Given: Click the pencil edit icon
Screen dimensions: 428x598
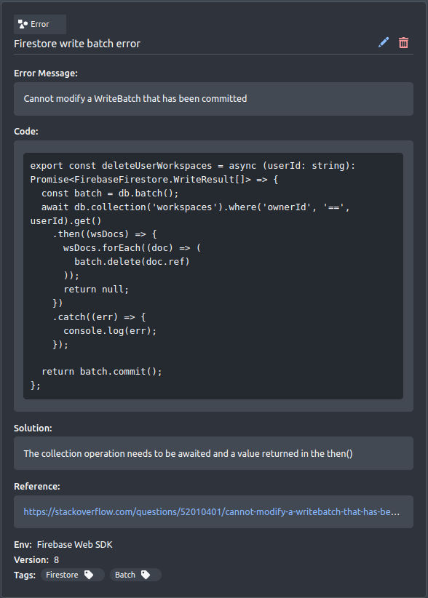Looking at the screenshot, I should point(384,42).
